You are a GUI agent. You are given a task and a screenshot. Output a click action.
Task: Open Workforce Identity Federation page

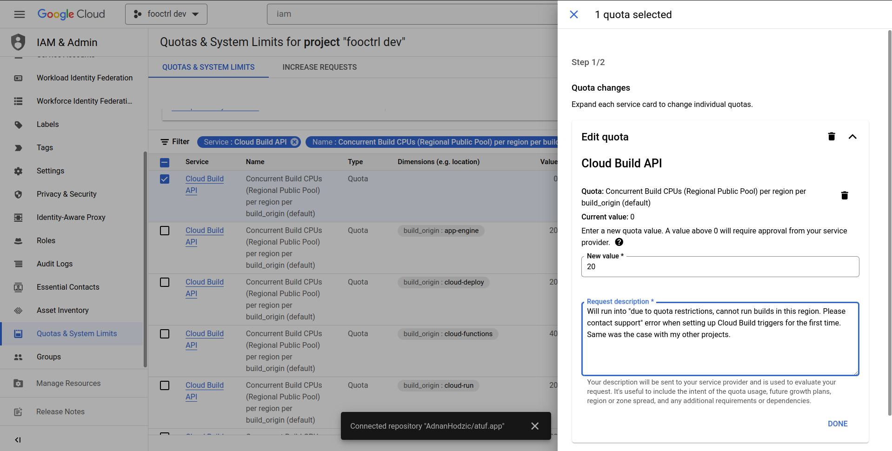tap(84, 101)
